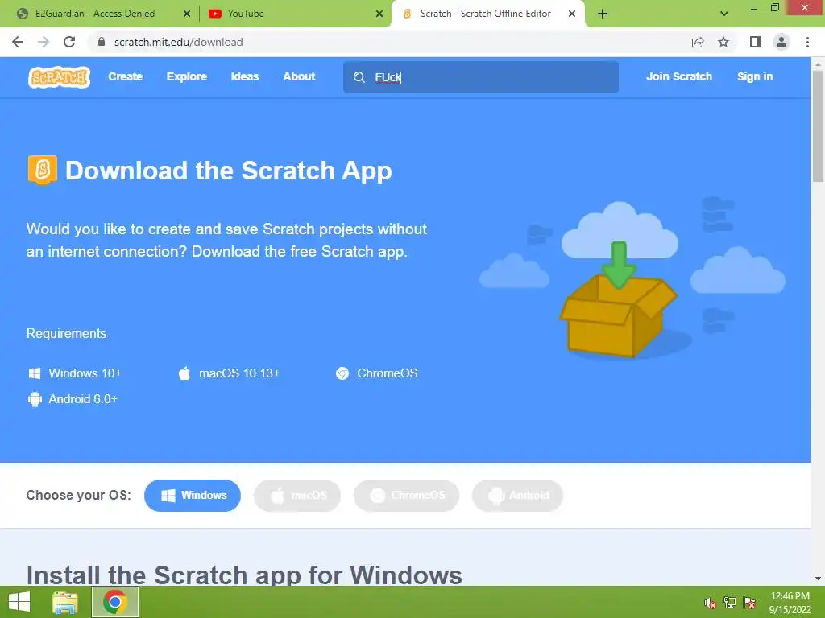
Task: Close the Scratch Offline Editor tab
Action: [x=572, y=14]
